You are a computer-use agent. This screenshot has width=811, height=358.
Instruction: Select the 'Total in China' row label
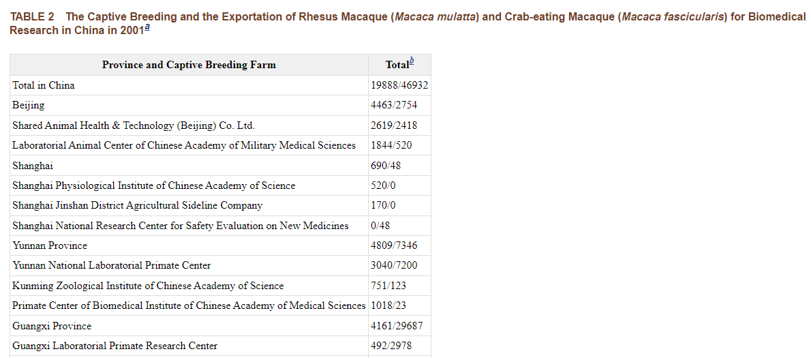pyautogui.click(x=44, y=85)
